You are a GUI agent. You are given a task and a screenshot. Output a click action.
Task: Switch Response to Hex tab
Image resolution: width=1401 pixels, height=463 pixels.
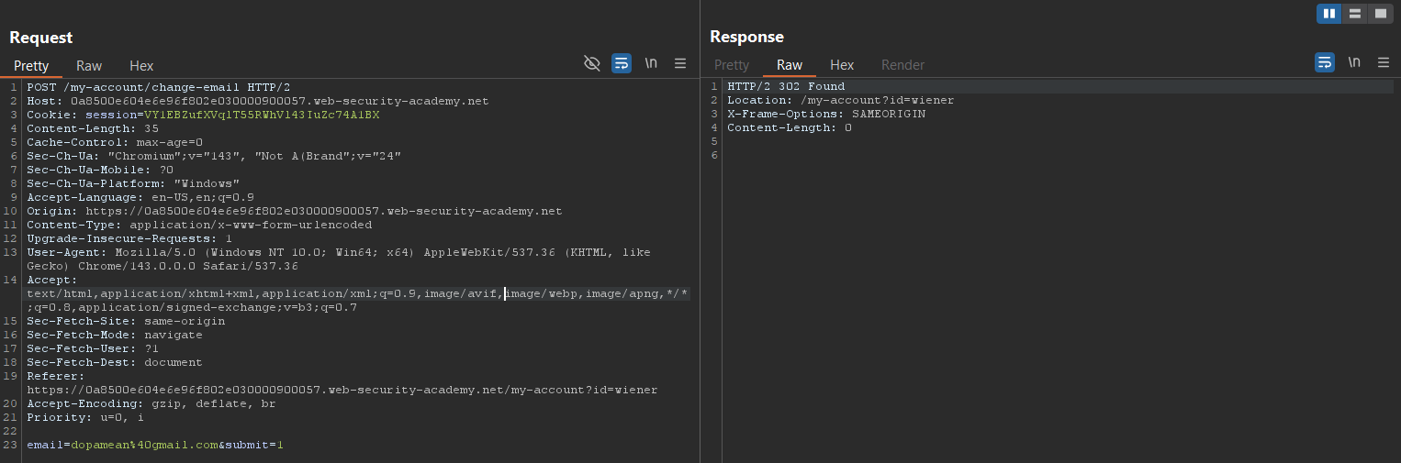[842, 65]
